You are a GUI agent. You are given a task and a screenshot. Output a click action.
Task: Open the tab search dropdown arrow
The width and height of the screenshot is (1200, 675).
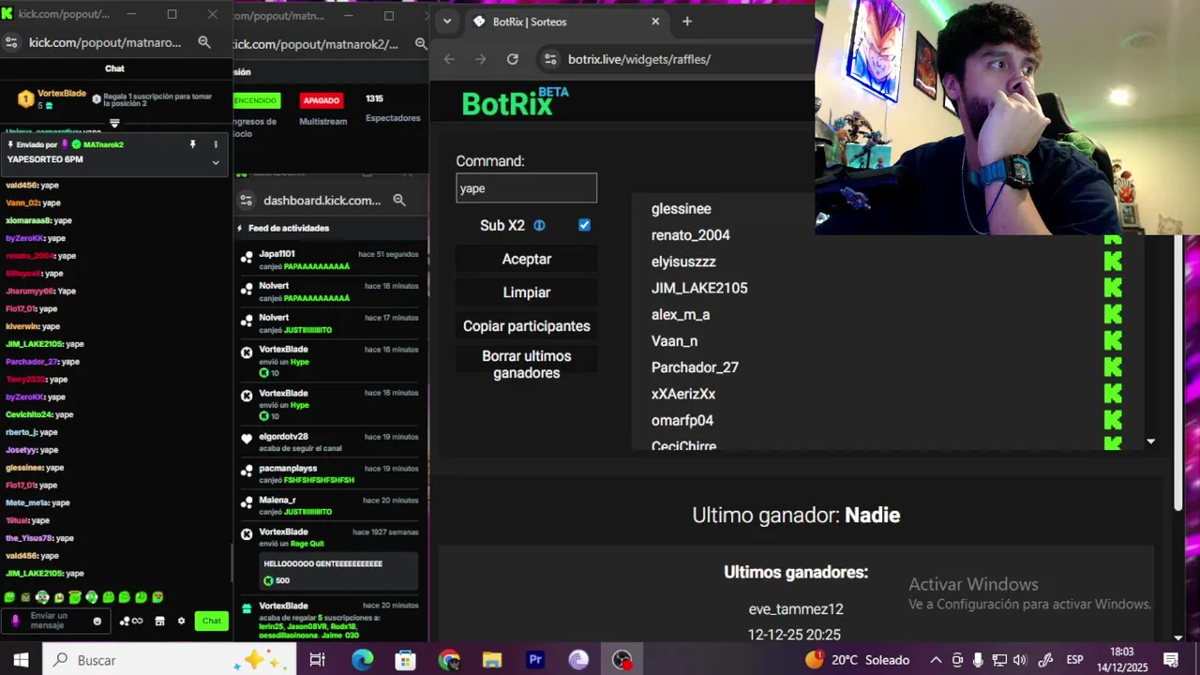[446, 22]
